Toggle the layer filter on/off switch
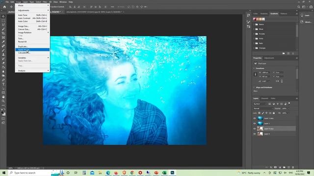The height and width of the screenshot is (176, 314). coord(289,104)
